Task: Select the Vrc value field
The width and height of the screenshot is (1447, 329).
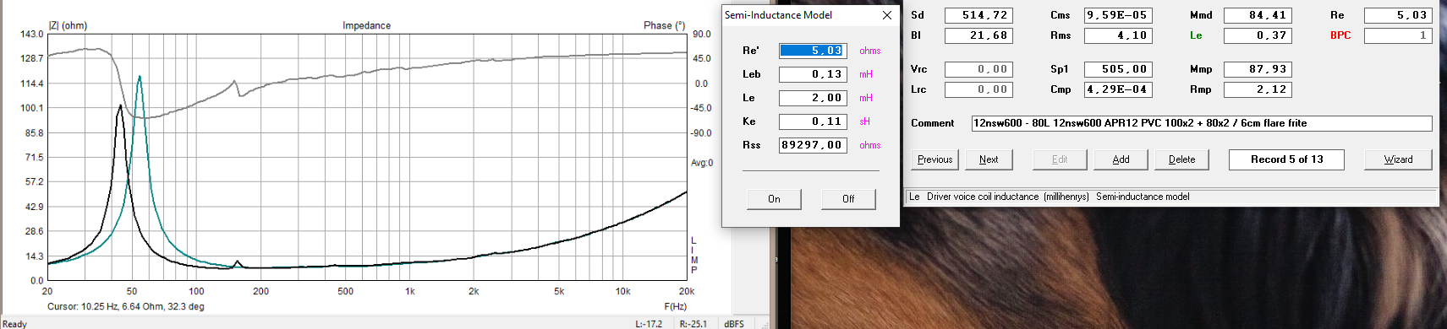Action: 978,69
